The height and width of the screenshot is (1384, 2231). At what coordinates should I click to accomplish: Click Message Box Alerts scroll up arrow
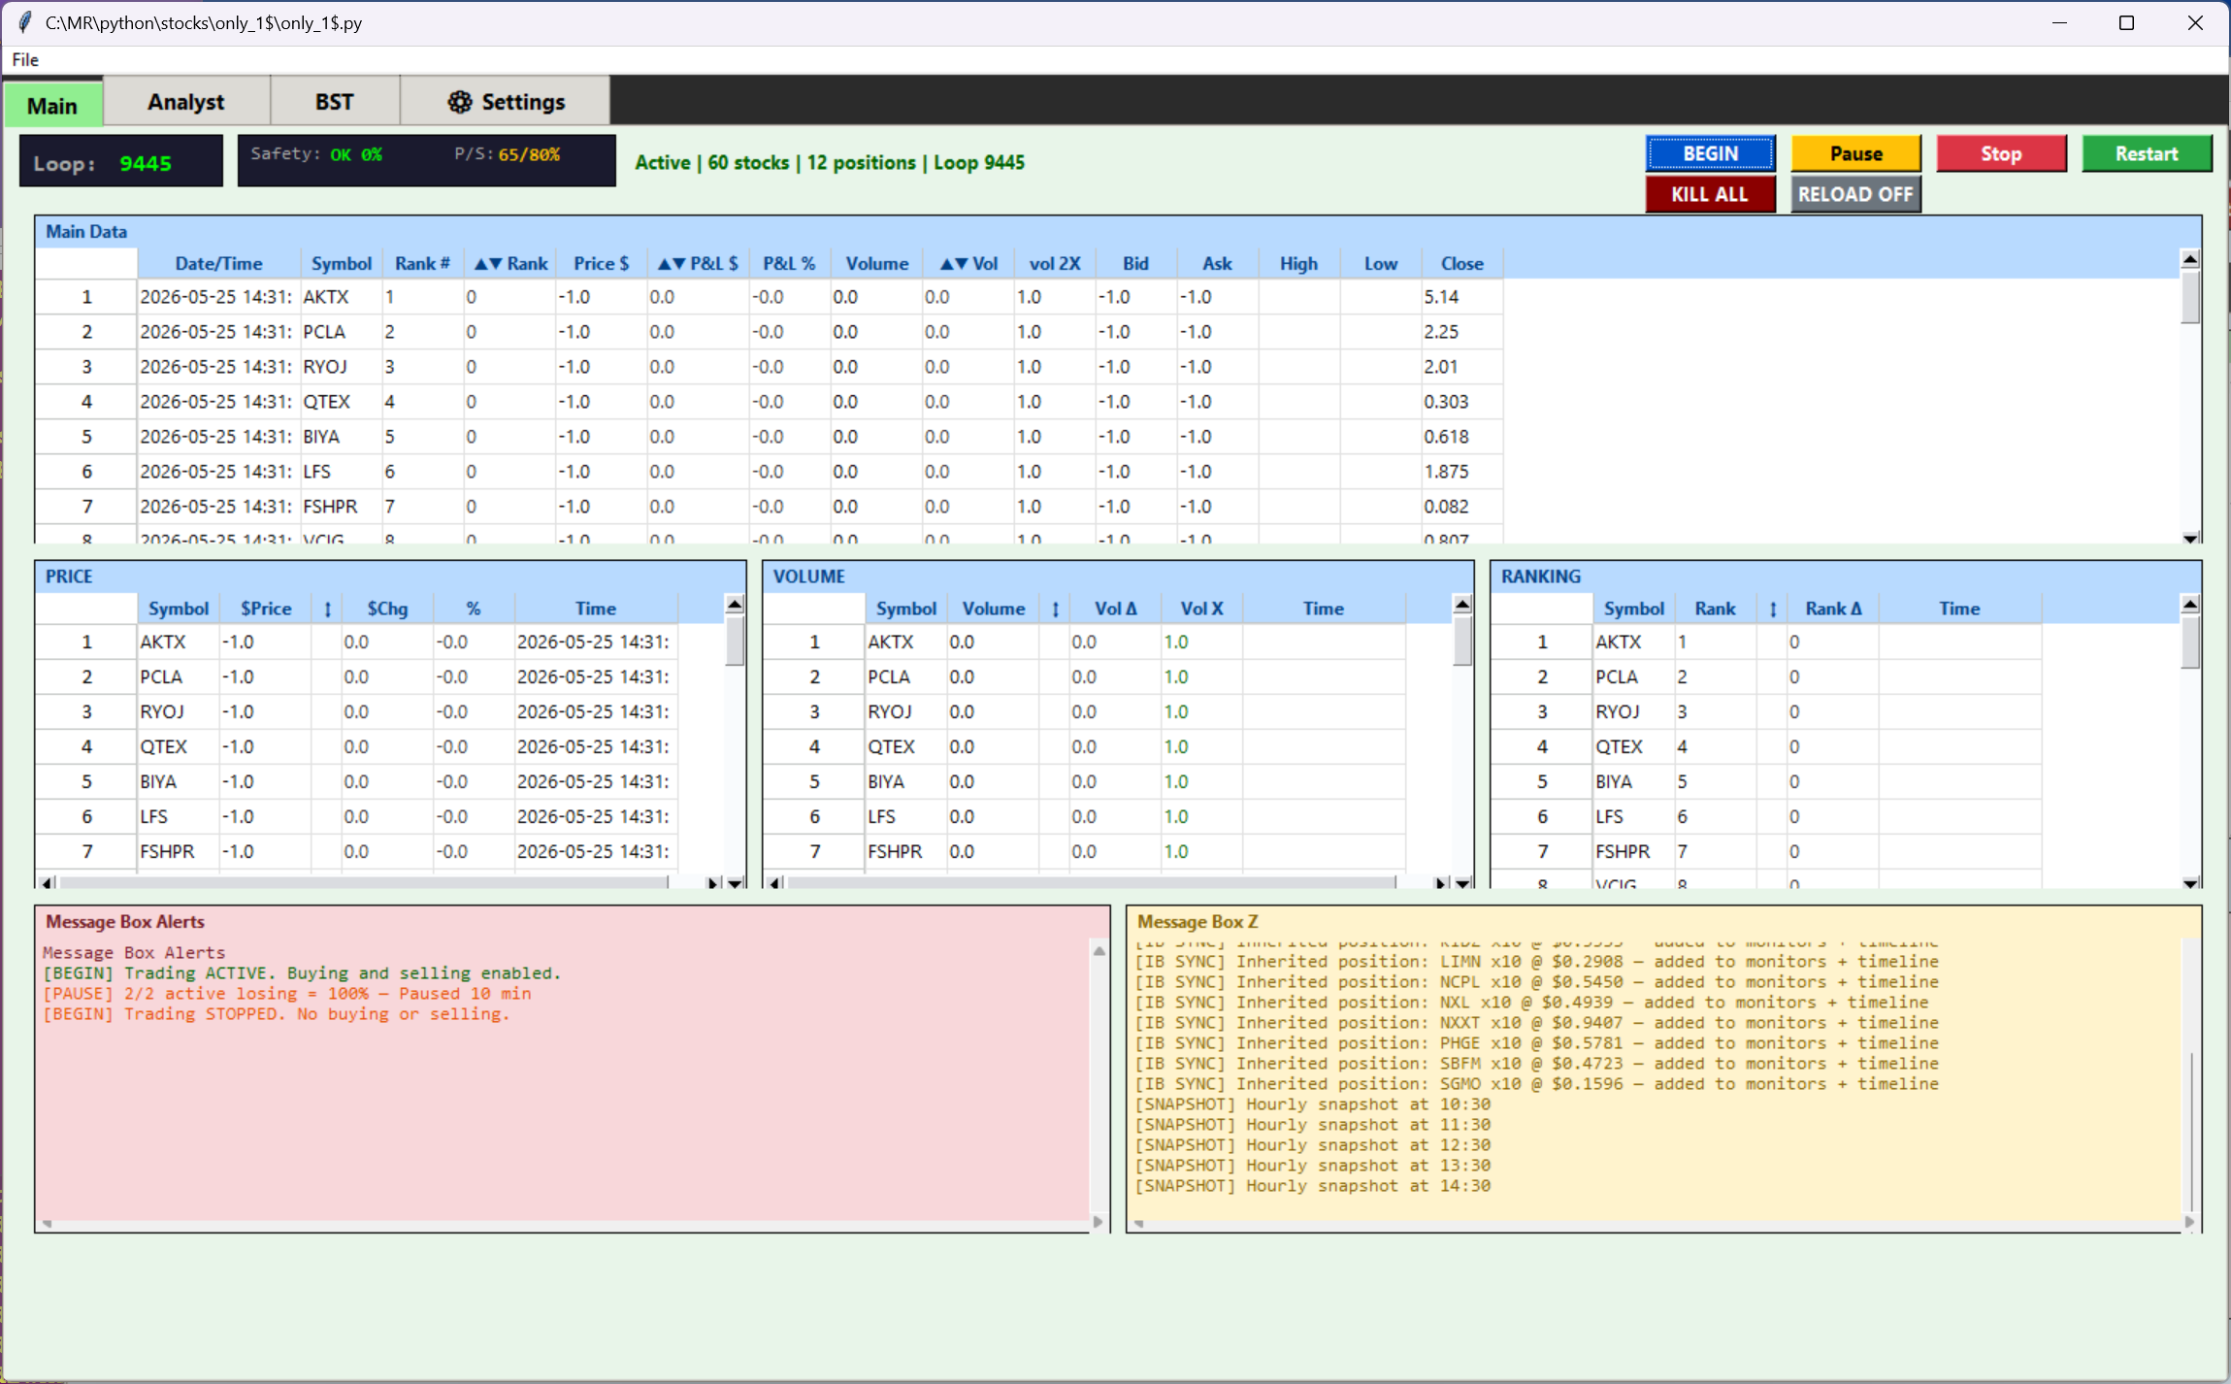(1099, 950)
